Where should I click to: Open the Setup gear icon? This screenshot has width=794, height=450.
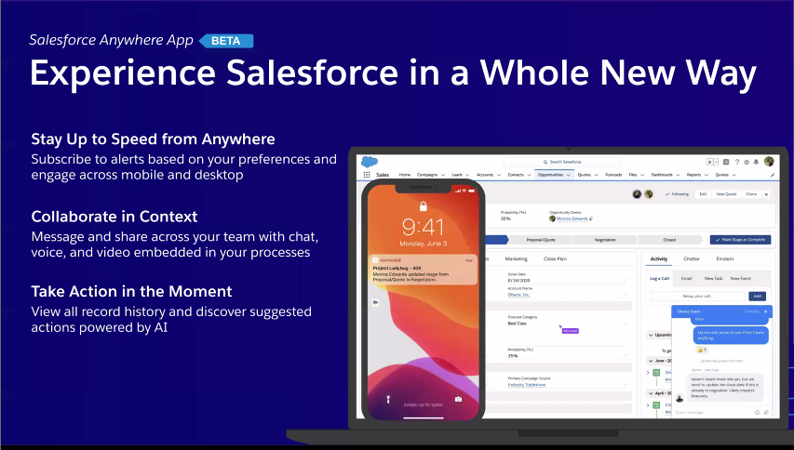(x=747, y=163)
